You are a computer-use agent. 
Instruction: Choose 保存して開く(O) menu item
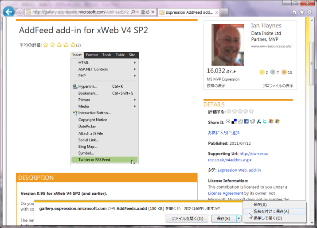coord(274,218)
